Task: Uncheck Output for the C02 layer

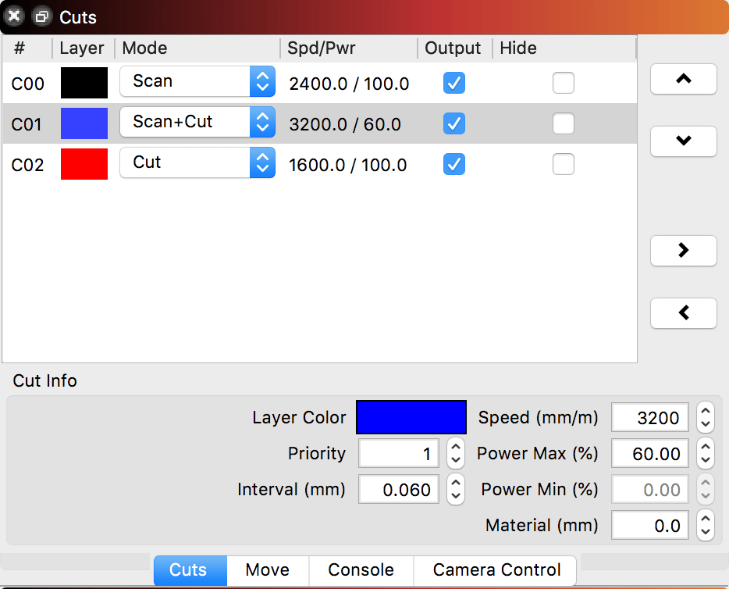Action: point(454,165)
